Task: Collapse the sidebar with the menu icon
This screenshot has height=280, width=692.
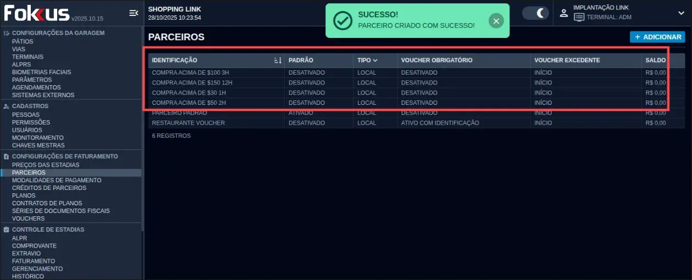Action: [133, 13]
